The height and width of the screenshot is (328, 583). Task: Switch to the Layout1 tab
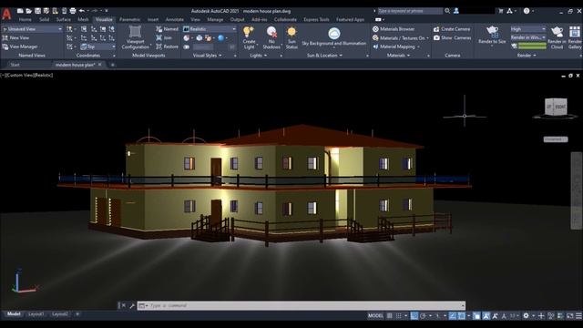click(36, 314)
